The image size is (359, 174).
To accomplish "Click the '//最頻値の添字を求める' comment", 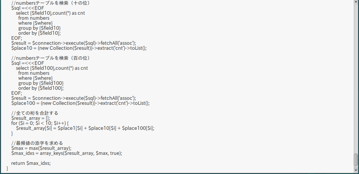I will 37,143.
